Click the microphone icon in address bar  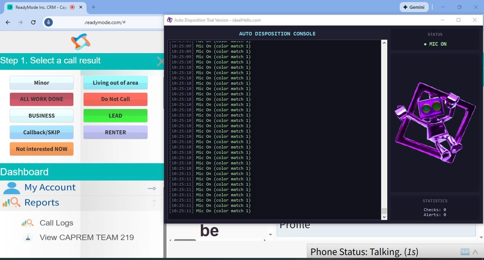(49, 22)
